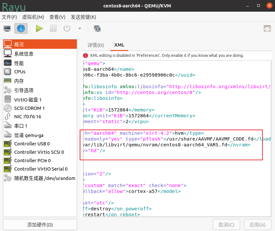
Task: Select the SCSI CDROM 1 disc icon
Action: (8, 108)
